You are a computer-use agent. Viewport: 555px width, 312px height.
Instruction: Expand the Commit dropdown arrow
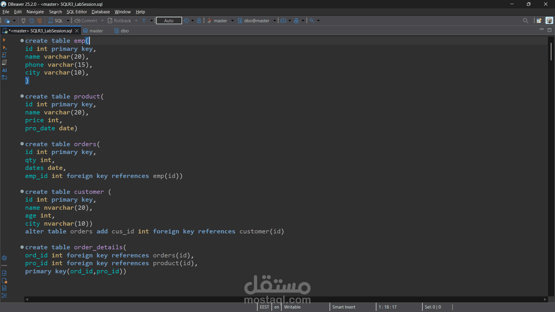[x=102, y=21]
